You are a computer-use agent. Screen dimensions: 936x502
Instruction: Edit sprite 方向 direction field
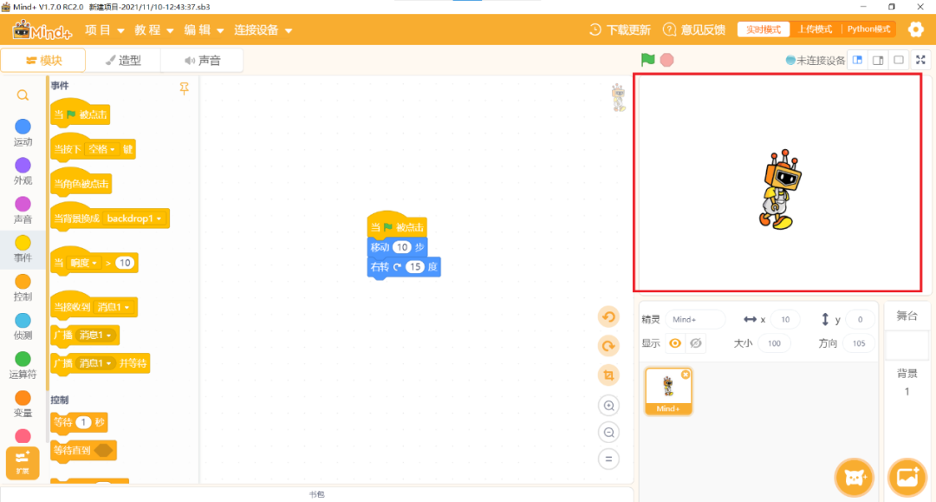pyautogui.click(x=859, y=343)
